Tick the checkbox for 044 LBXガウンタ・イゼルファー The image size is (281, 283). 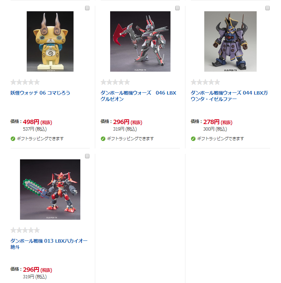click(268, 8)
